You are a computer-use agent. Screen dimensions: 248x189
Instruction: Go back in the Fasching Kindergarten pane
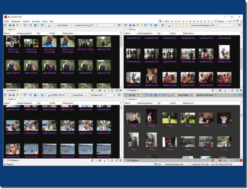pyautogui.click(x=130, y=25)
